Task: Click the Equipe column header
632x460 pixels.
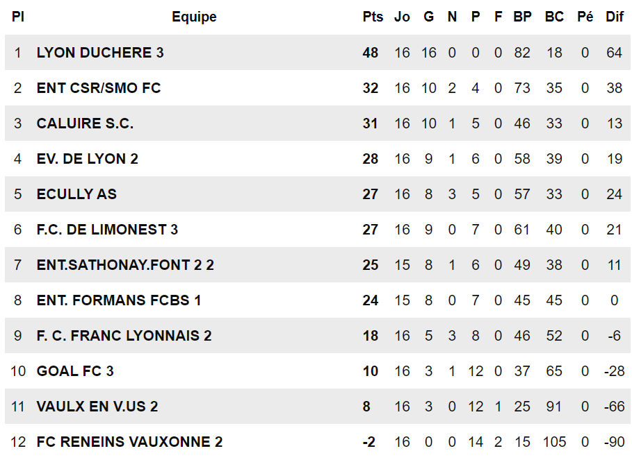Action: [x=194, y=17]
